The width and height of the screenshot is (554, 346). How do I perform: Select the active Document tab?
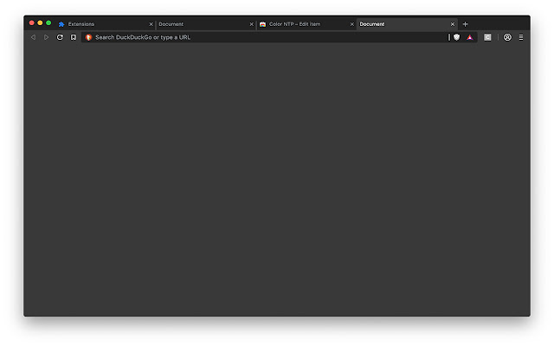coord(406,24)
